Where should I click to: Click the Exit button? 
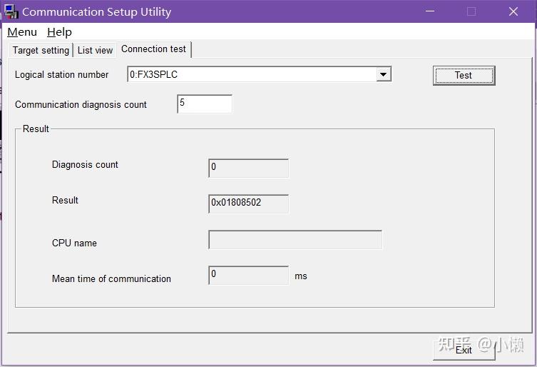coord(464,350)
